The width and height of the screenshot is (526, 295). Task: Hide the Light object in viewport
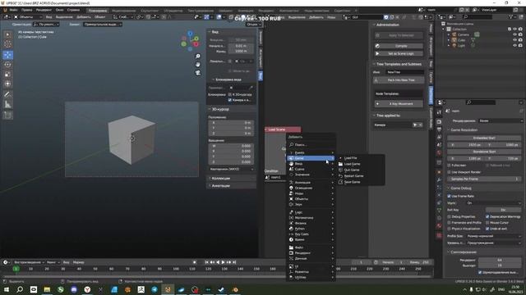point(514,45)
